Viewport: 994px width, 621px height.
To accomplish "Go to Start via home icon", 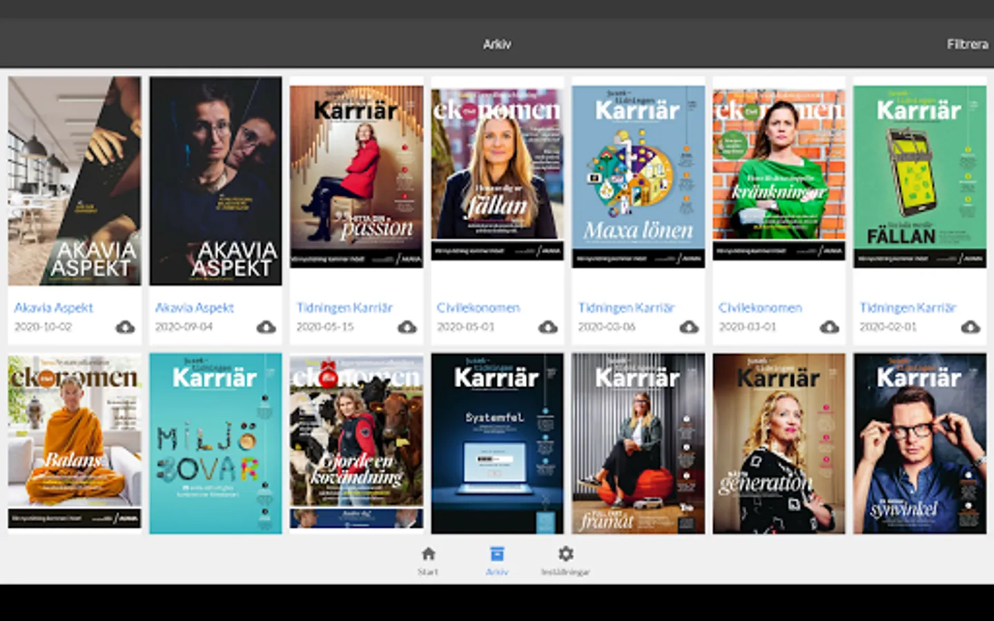I will [x=428, y=554].
